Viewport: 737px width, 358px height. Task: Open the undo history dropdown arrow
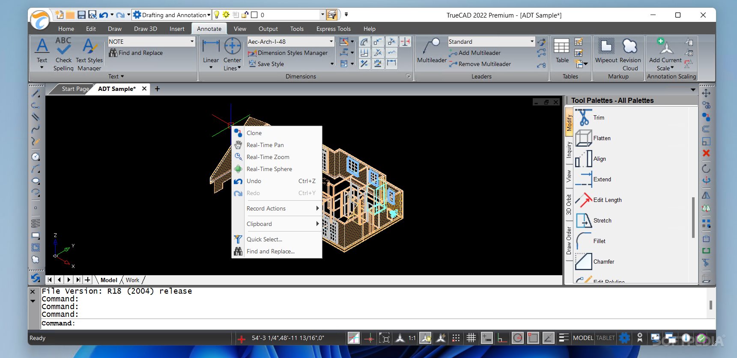(x=112, y=15)
